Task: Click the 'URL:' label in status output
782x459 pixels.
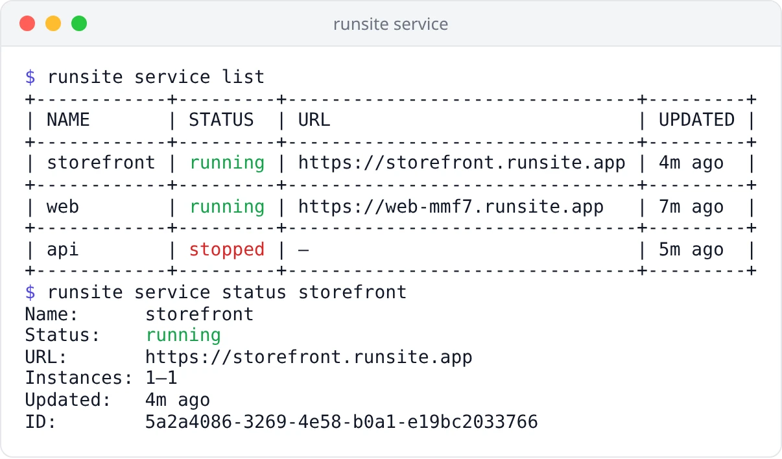Action: (47, 357)
